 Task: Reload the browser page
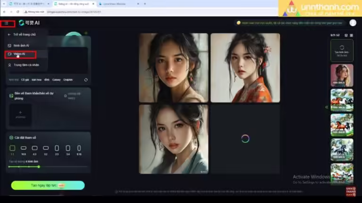pos(18,12)
